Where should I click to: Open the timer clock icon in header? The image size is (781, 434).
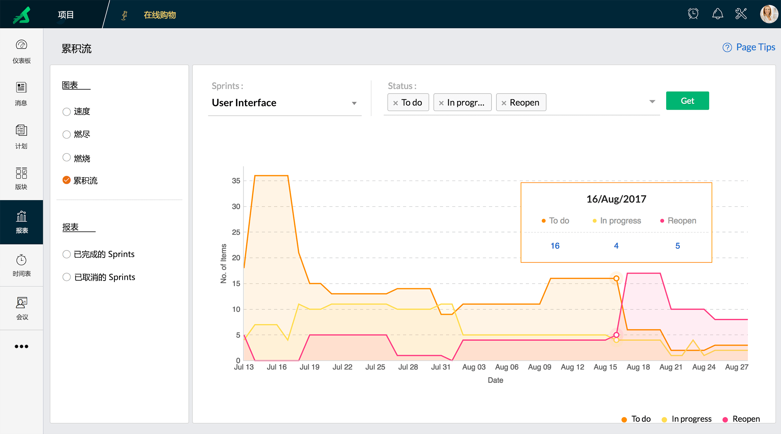pyautogui.click(x=693, y=14)
